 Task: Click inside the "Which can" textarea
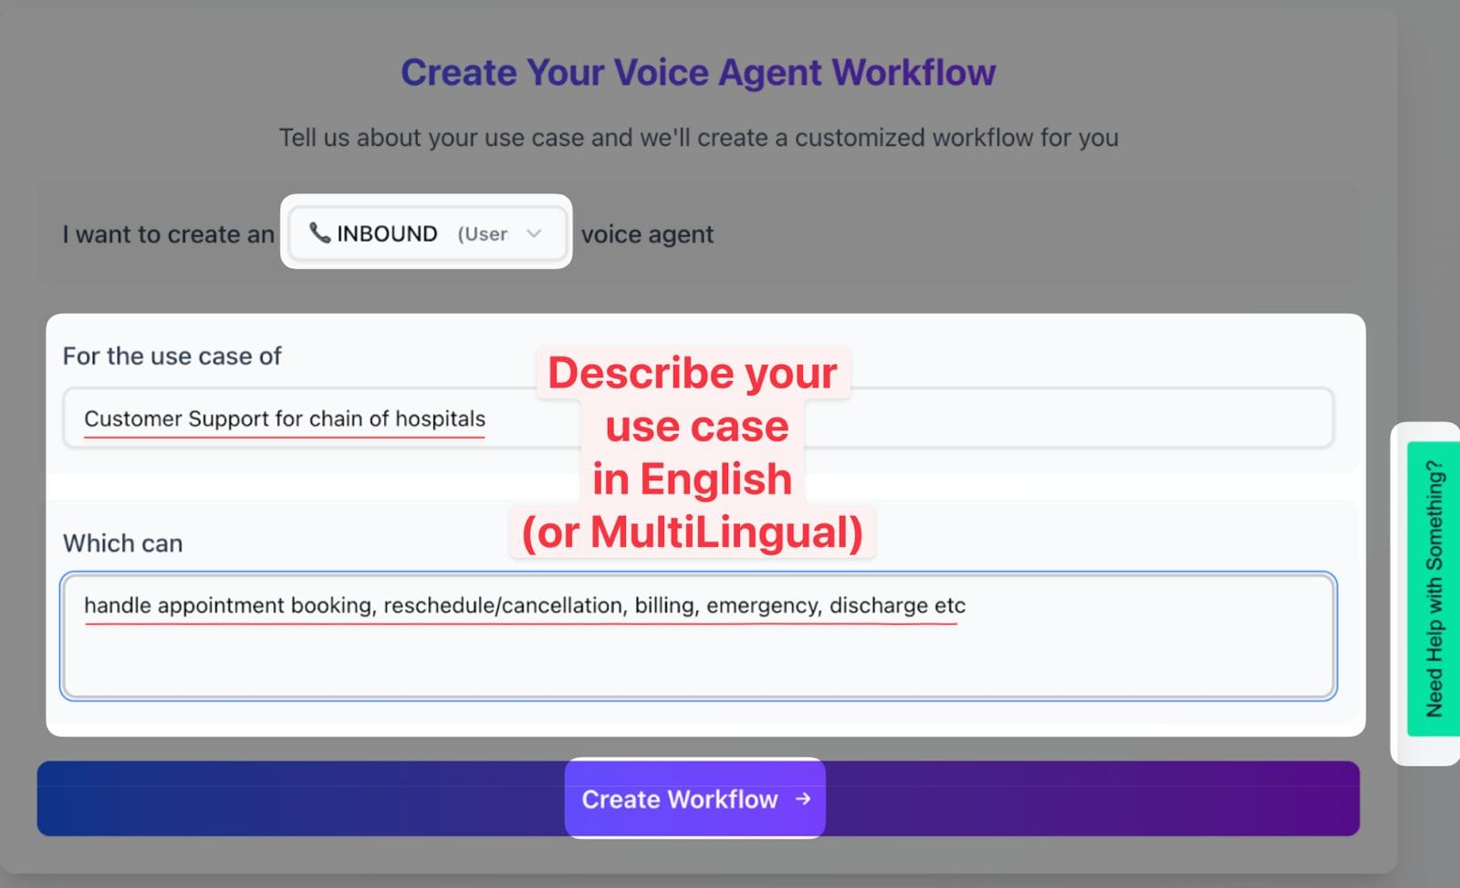699,636
